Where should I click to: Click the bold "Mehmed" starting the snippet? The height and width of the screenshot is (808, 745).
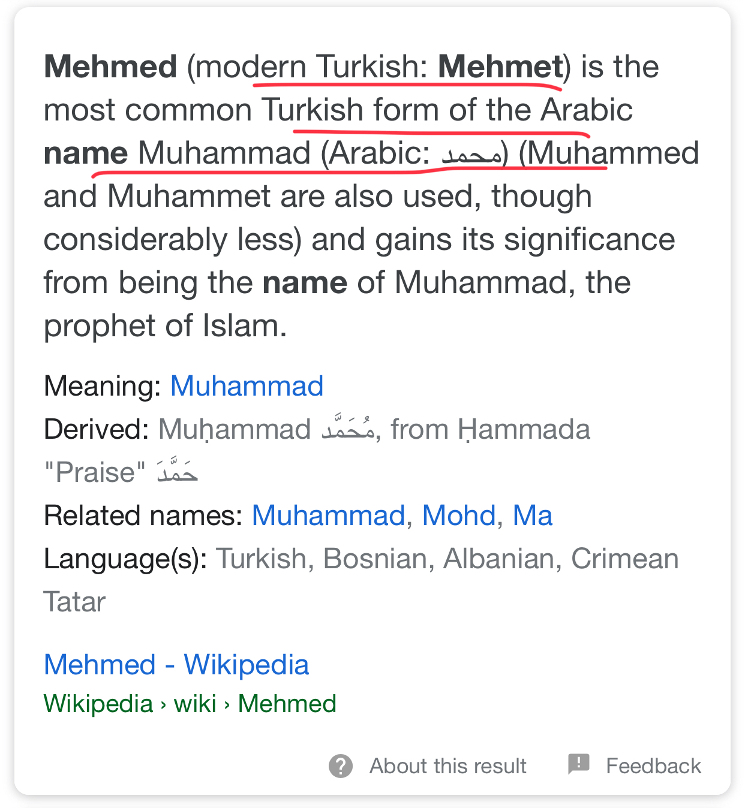(x=111, y=67)
